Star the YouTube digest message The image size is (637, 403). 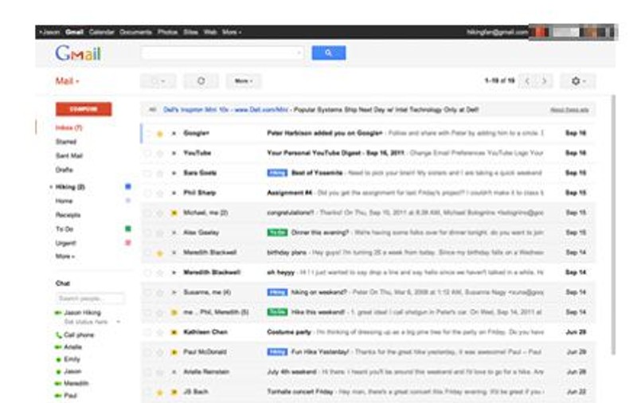tap(160, 154)
